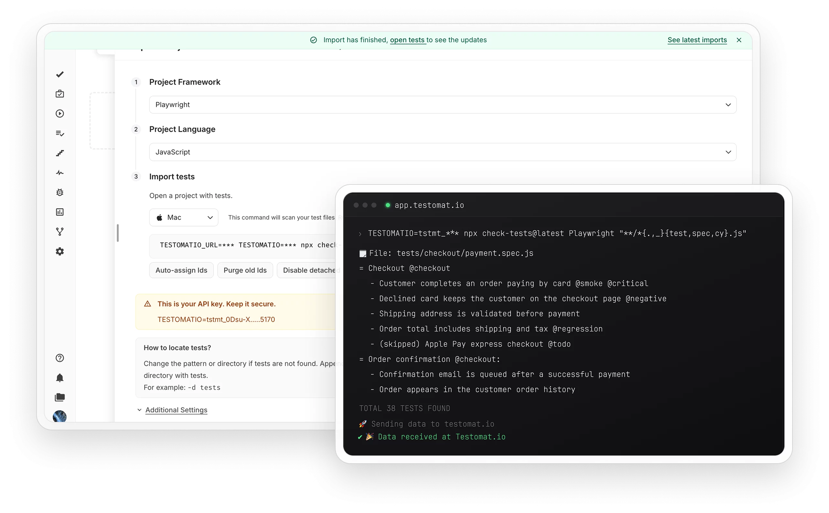Open the bar chart analytics sidebar icon
The width and height of the screenshot is (829, 513).
tap(60, 212)
